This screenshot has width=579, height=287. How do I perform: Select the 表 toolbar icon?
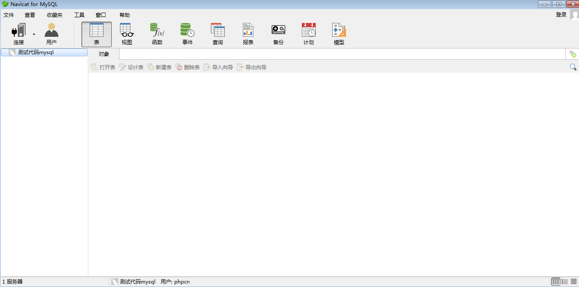click(x=97, y=33)
